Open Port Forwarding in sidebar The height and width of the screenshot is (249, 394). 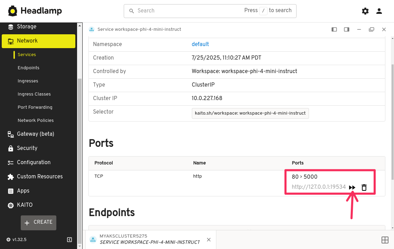click(x=35, y=107)
